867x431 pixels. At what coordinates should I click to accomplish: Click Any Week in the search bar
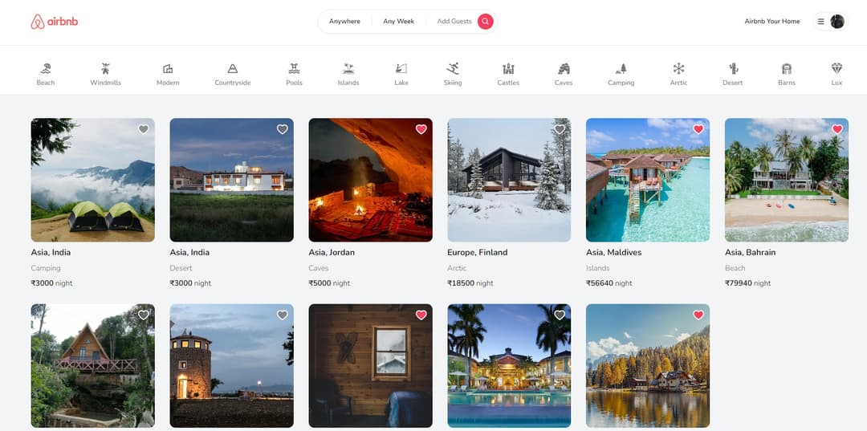(x=399, y=22)
